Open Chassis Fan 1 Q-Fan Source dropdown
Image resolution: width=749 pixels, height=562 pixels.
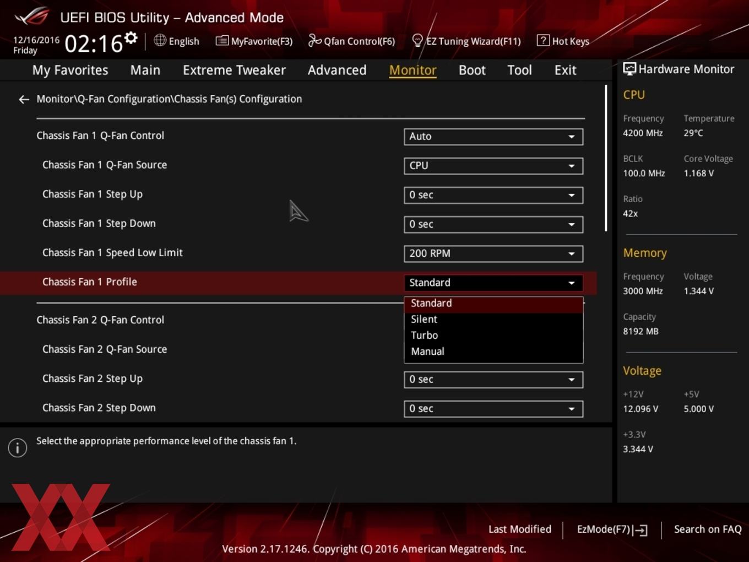(x=493, y=166)
